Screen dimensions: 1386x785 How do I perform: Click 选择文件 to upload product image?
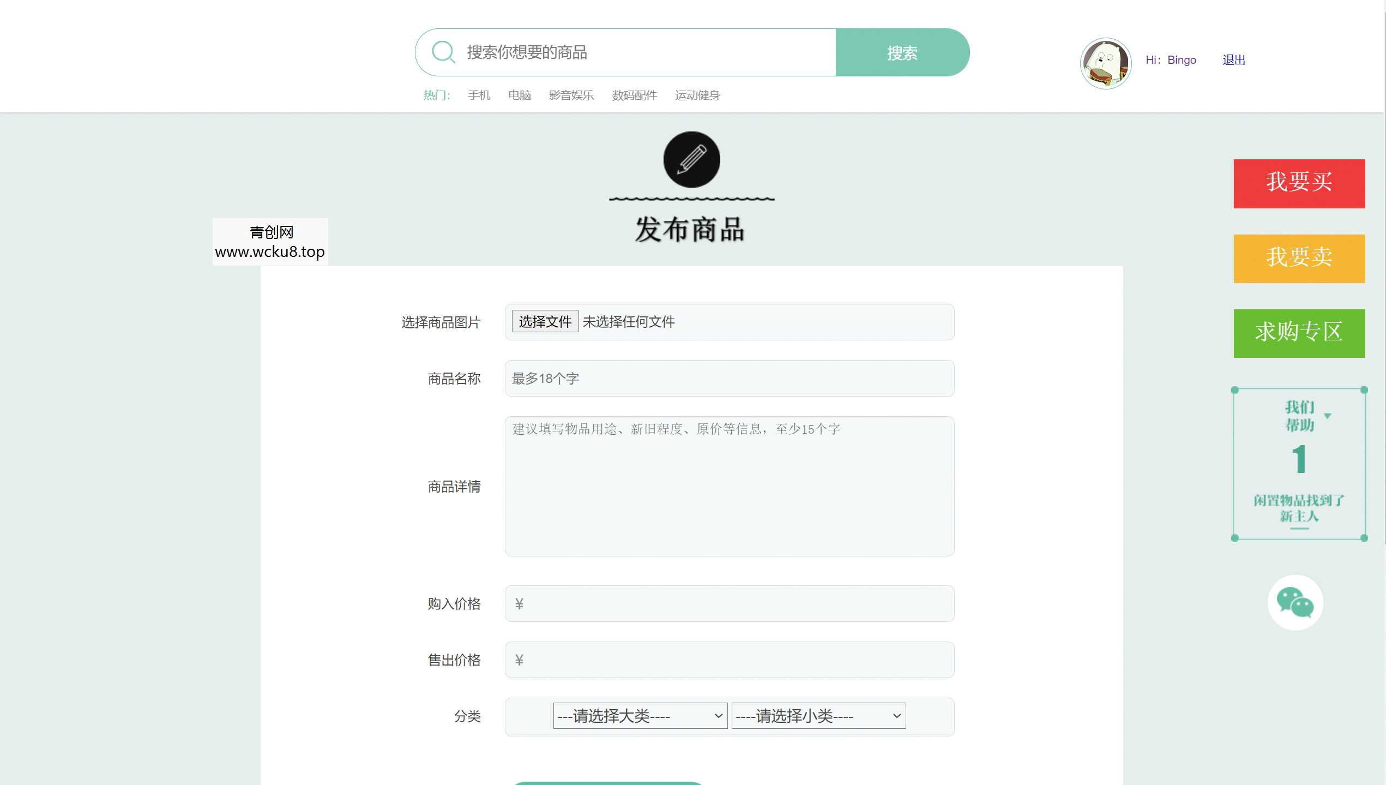[x=545, y=321]
